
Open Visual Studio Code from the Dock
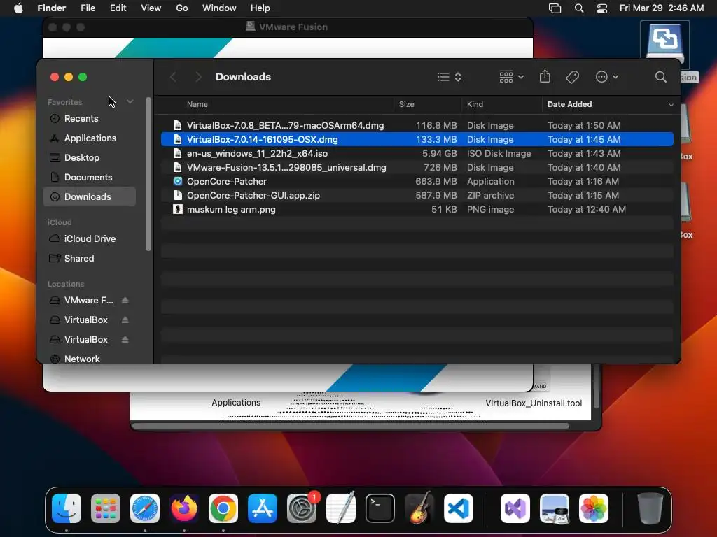point(458,508)
